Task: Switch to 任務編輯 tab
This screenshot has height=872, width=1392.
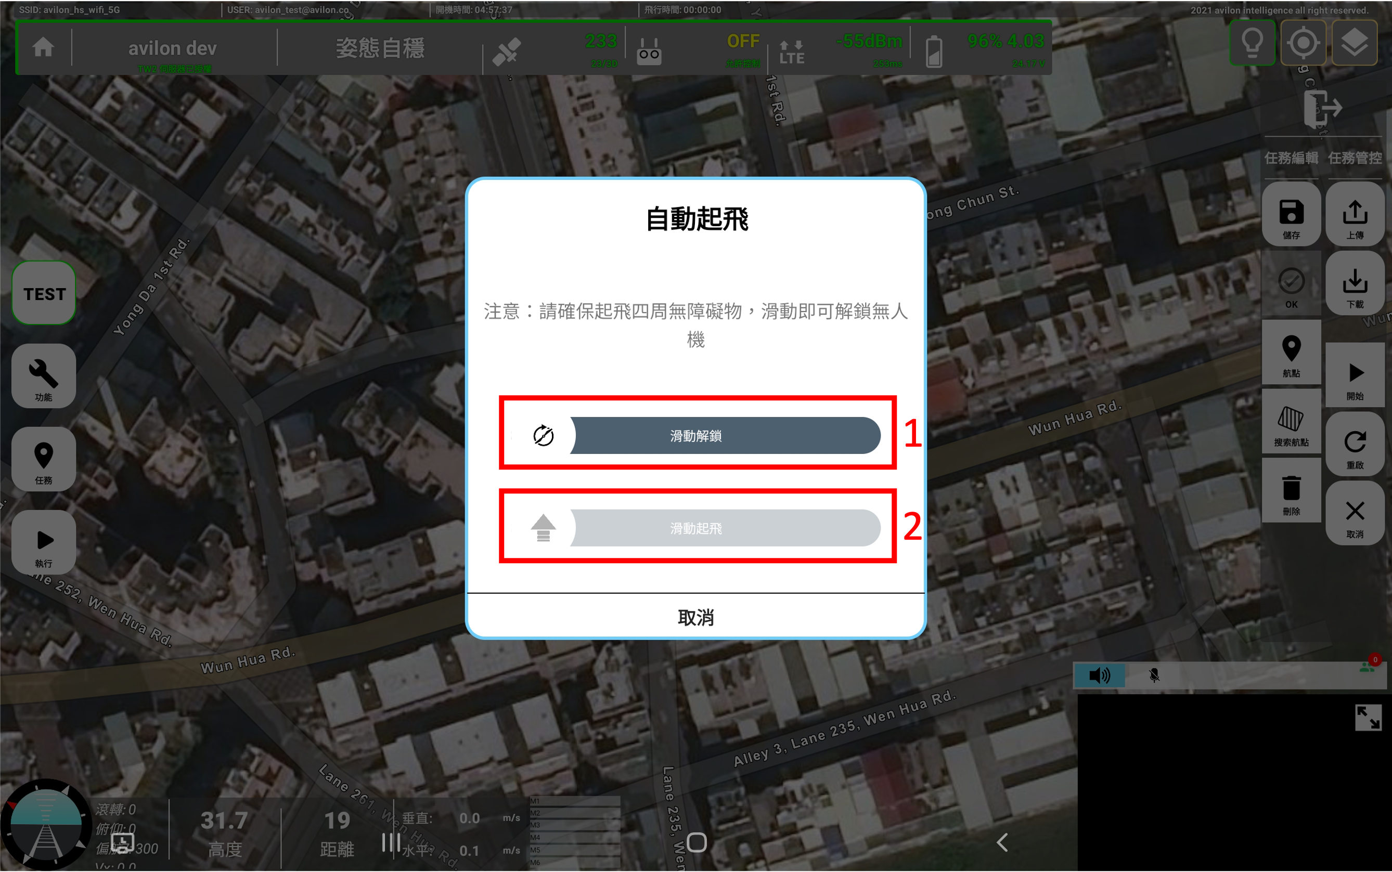Action: click(1291, 158)
